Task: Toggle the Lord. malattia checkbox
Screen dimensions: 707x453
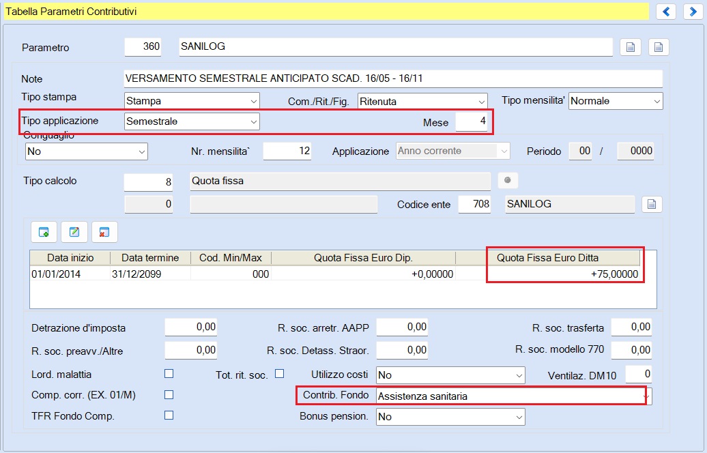Action: pos(169,374)
